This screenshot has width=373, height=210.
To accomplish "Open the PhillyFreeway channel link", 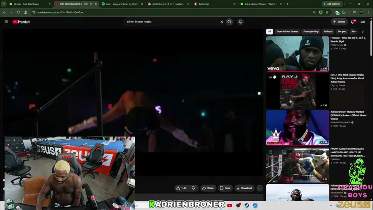I will click(337, 45).
